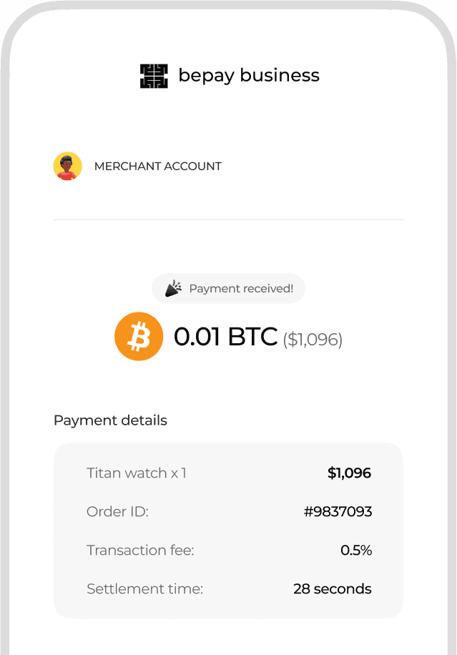Select the Bitcoin currency icon
This screenshot has height=655, width=457.
click(x=139, y=336)
